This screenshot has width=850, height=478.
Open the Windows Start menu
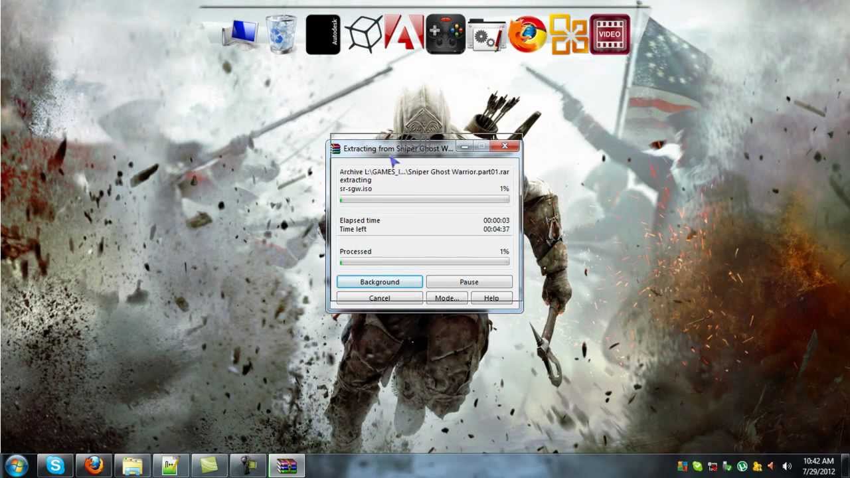coord(16,466)
